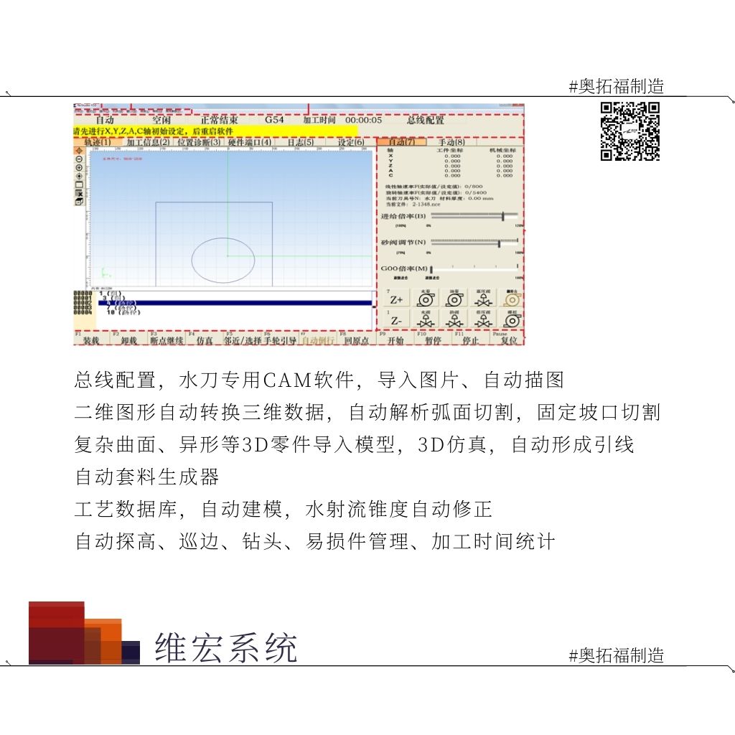Open the 设定(6) settings tab

click(x=350, y=142)
